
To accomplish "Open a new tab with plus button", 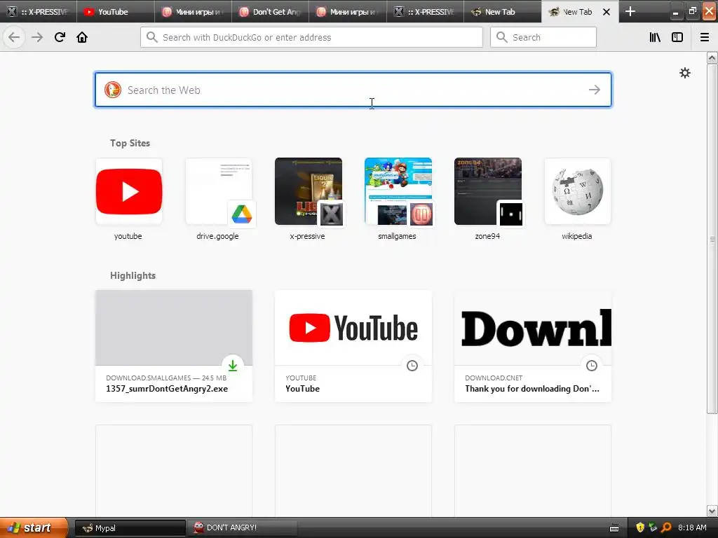I will click(630, 11).
